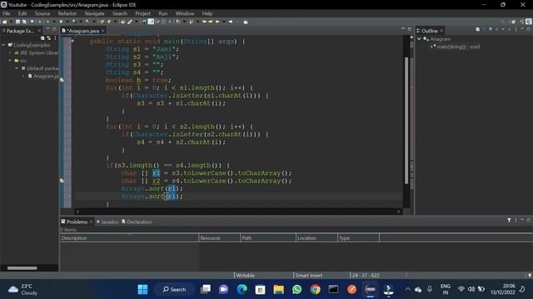Run the program with the green Run icon

(x=61, y=22)
